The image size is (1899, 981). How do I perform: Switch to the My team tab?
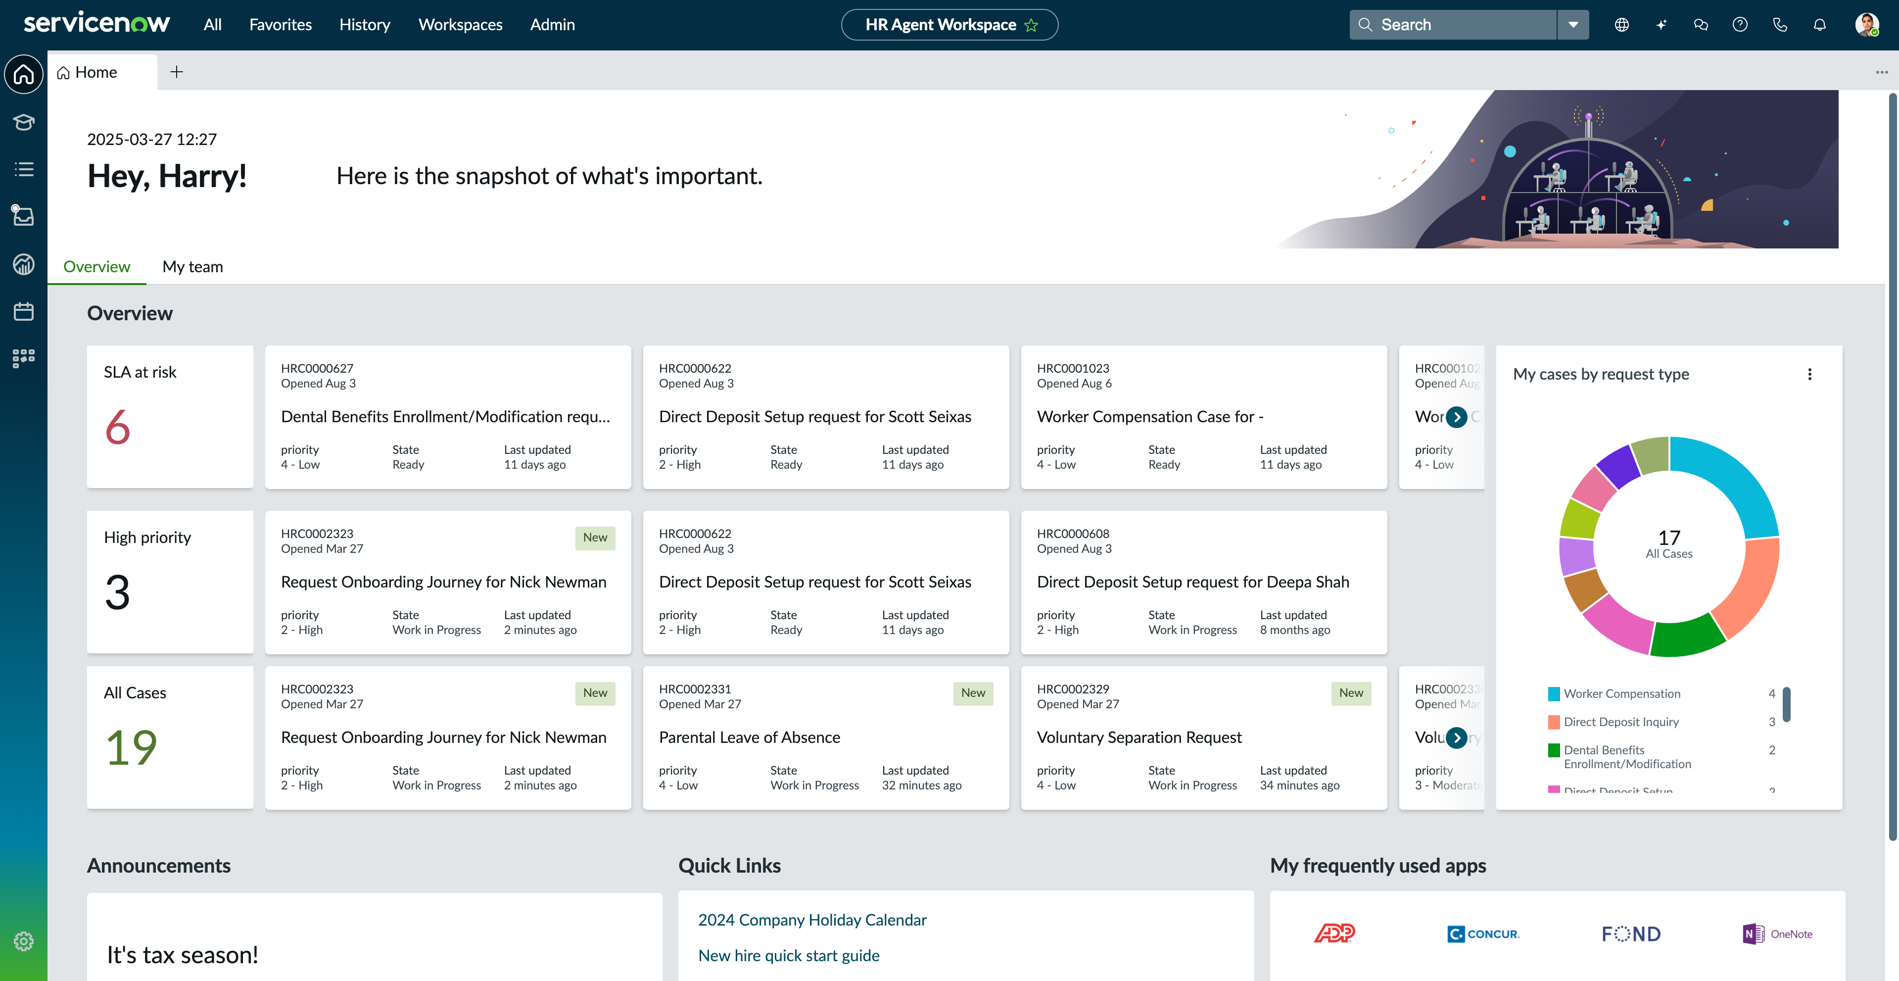(192, 266)
